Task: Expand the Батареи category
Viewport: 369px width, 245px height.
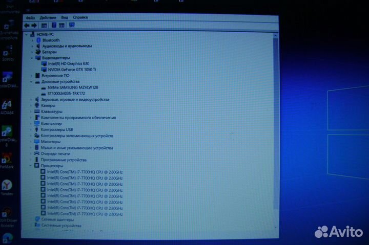Action: [32, 52]
